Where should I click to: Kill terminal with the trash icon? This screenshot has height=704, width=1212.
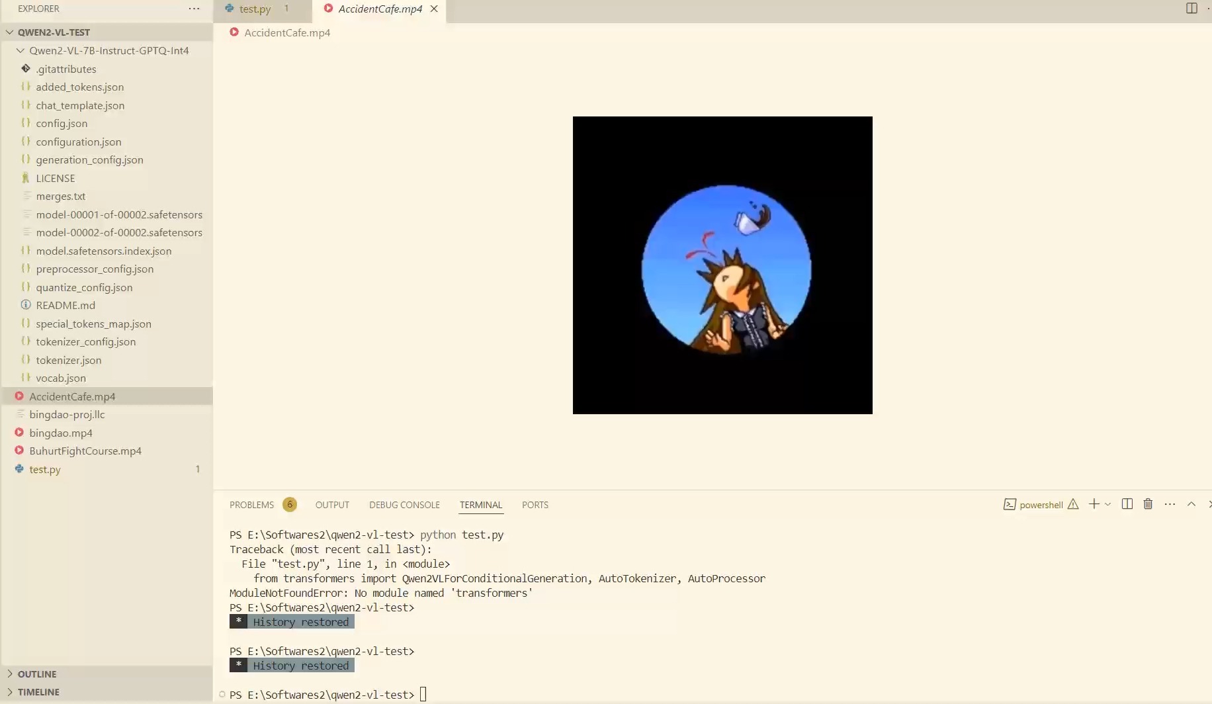(x=1148, y=504)
